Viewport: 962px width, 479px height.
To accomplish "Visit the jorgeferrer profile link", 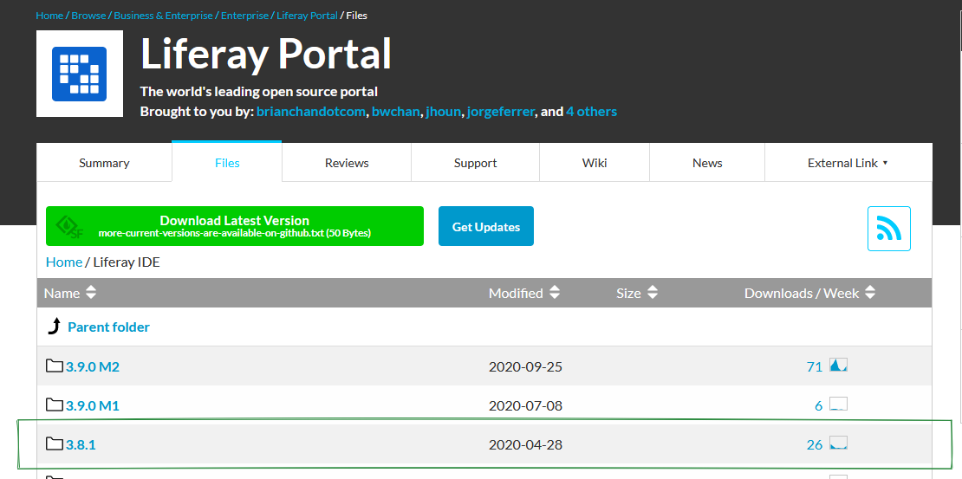I will (501, 112).
